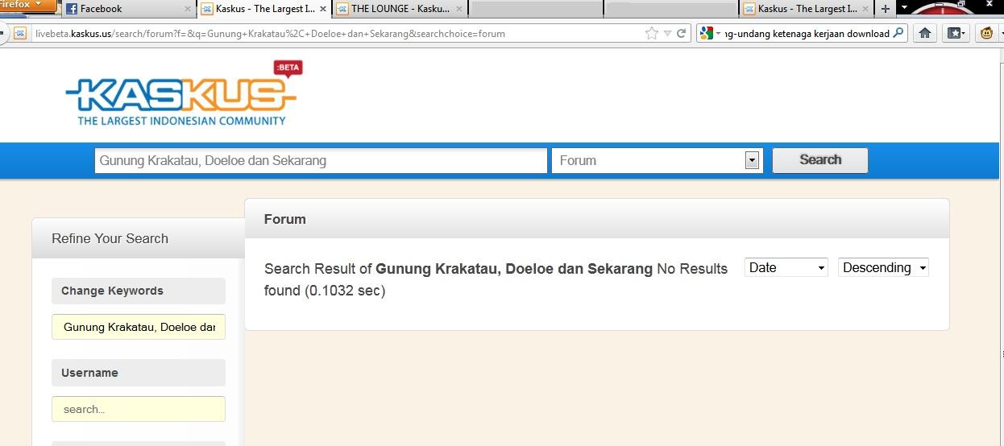Click the Username search field
This screenshot has height=446, width=1004.
click(139, 409)
